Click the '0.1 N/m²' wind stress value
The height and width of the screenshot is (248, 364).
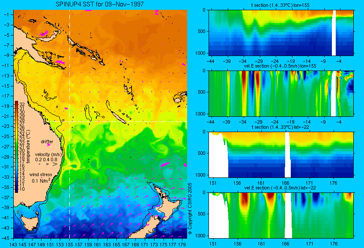(41, 180)
